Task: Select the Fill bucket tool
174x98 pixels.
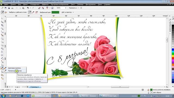Action: (2, 75)
